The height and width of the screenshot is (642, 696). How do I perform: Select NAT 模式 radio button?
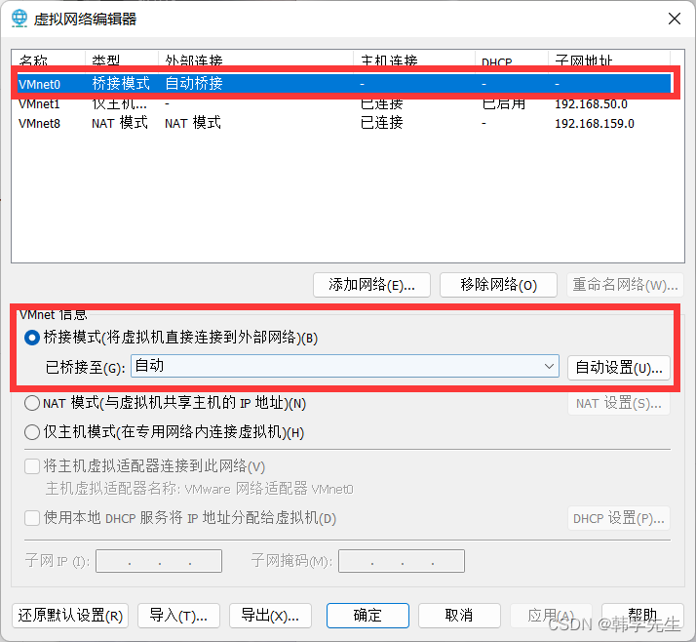32,403
